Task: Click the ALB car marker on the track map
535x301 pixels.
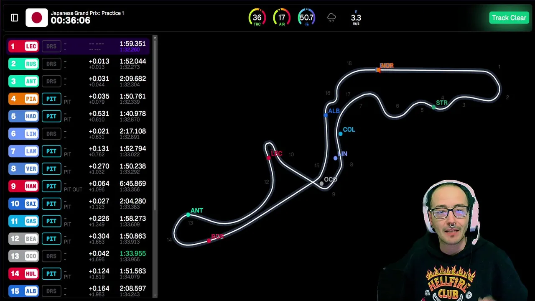Action: 326,115
